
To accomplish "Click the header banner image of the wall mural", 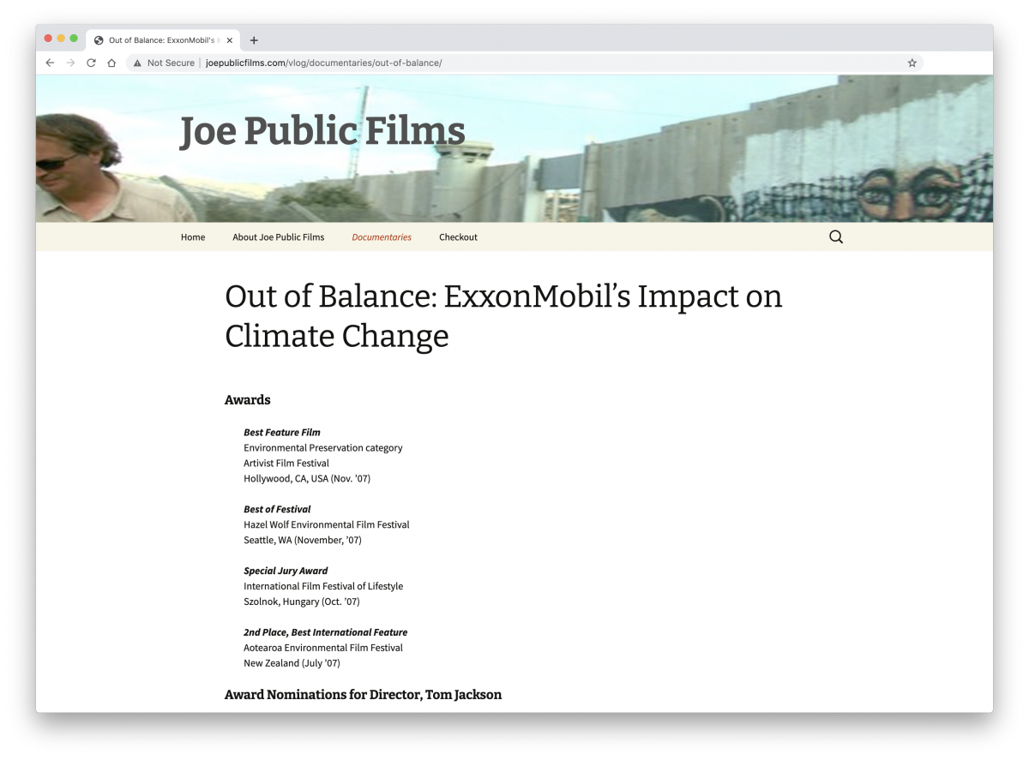I will coord(514,148).
